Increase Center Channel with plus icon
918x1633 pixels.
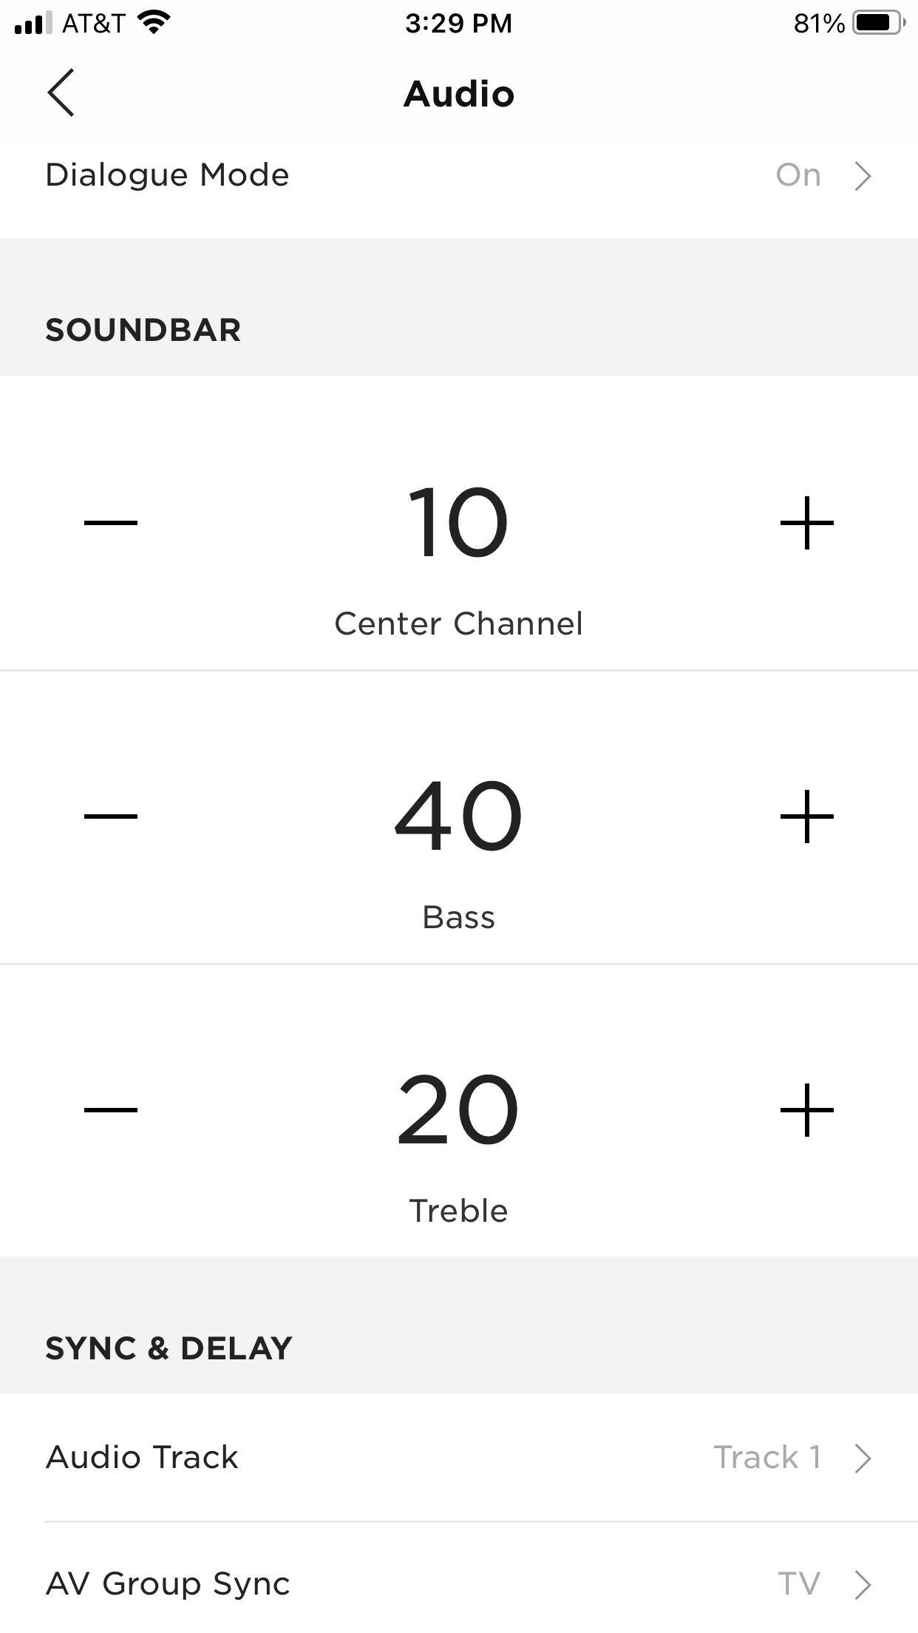pos(806,523)
